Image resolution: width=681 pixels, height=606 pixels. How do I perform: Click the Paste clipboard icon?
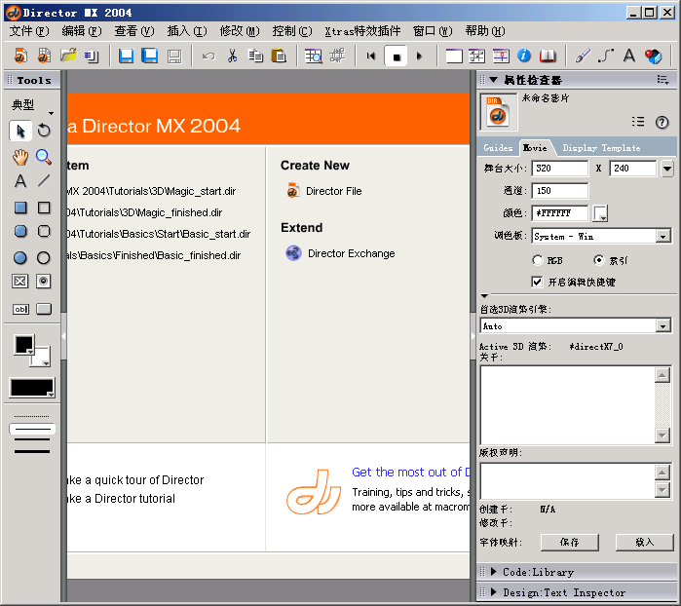(279, 57)
